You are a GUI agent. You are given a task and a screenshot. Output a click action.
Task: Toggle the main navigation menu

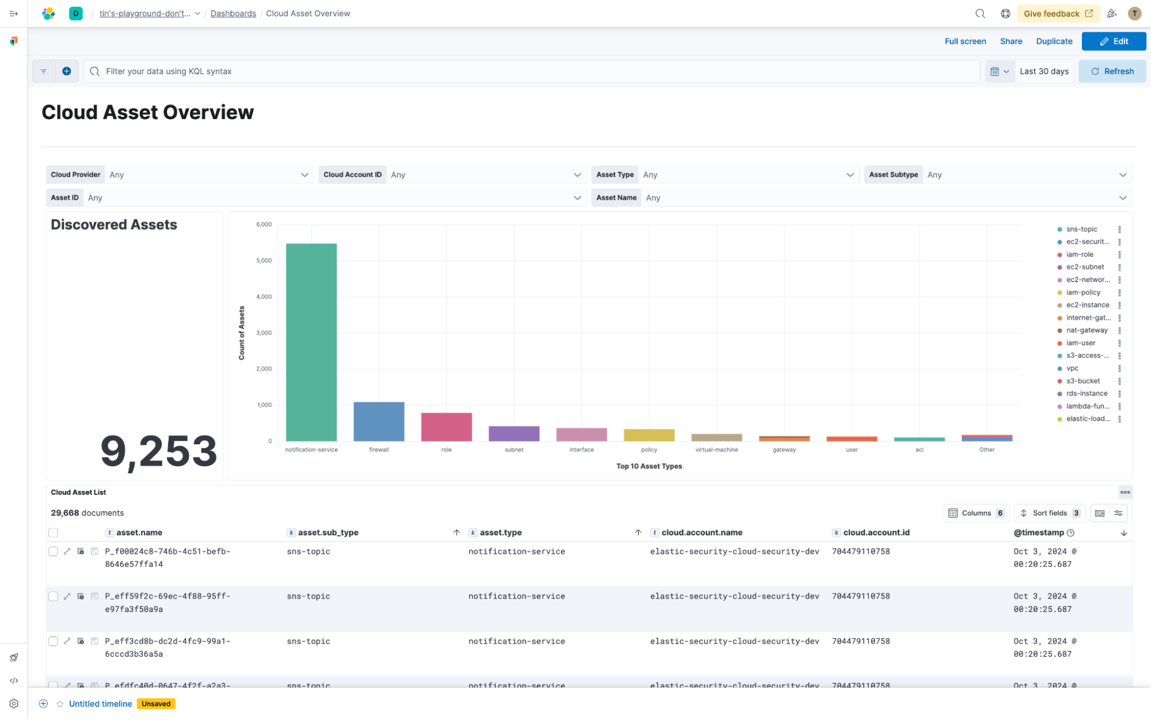point(14,13)
